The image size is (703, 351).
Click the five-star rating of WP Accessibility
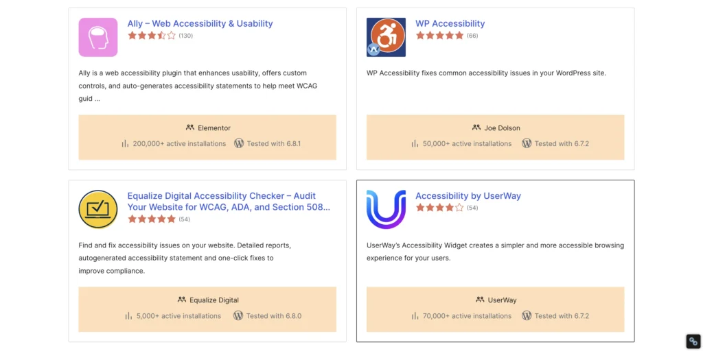(440, 36)
